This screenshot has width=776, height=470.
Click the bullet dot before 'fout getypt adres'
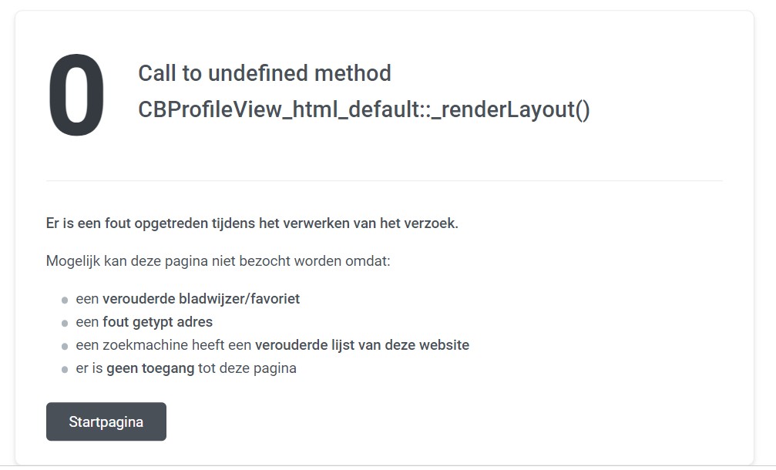pyautogui.click(x=64, y=323)
